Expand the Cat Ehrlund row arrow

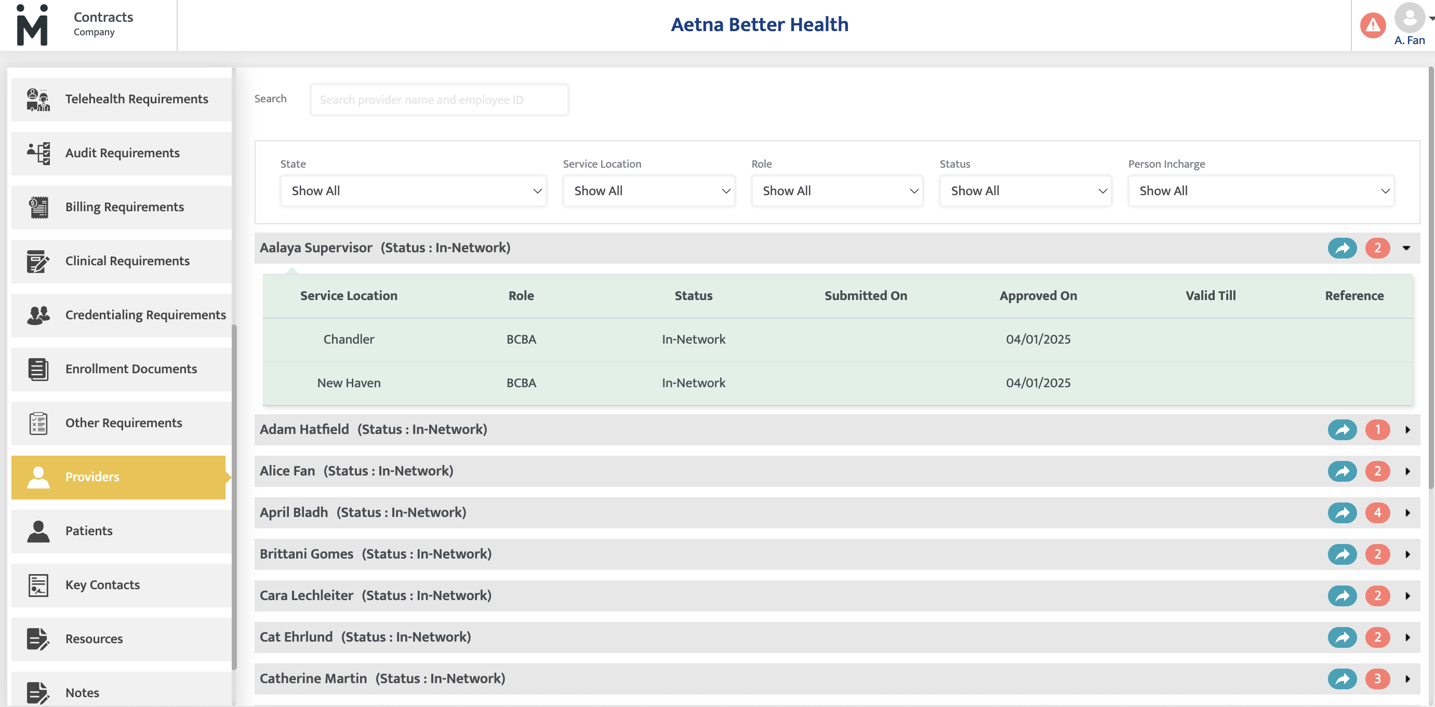tap(1407, 637)
